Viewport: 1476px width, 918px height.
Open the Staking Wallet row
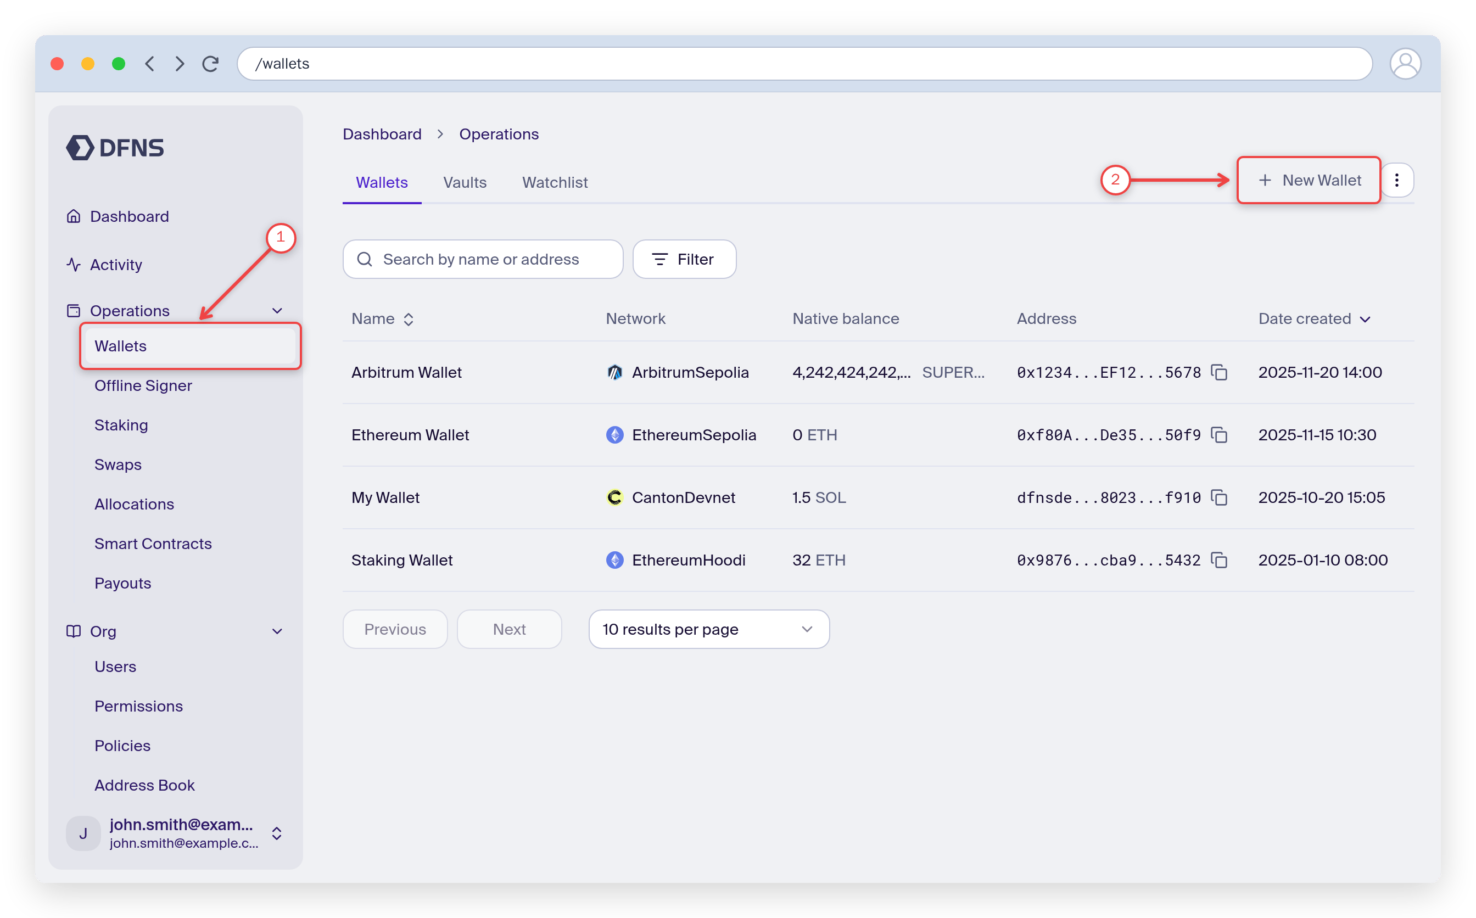[x=878, y=560]
